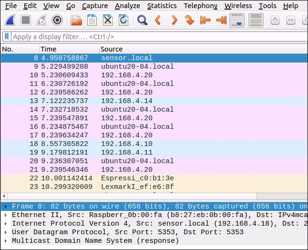Start capturing packets with the shark fin icon
The width and height of the screenshot is (308, 250).
pyautogui.click(x=10, y=20)
